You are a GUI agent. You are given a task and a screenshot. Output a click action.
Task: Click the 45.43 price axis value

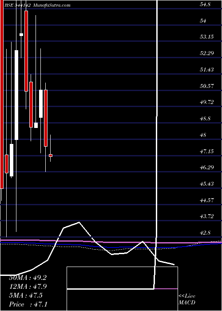pos(206,184)
